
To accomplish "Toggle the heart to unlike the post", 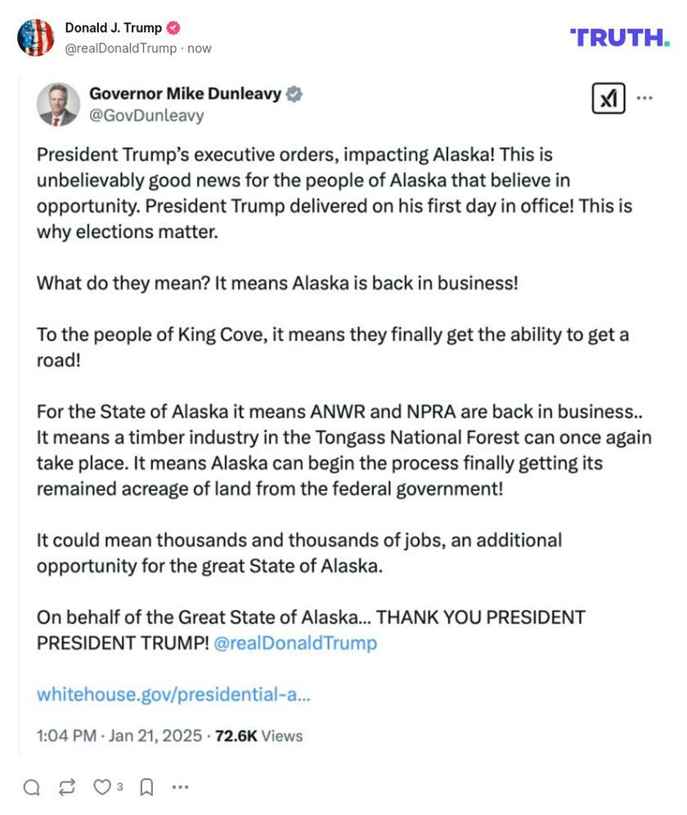I will (101, 787).
